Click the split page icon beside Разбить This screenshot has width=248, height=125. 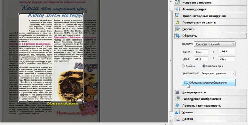(177, 29)
